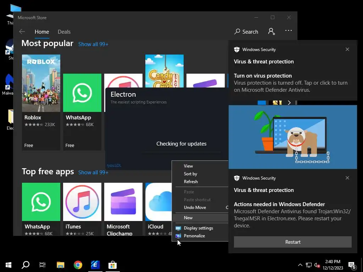Click the WhatsApp 68K rating in Most popular
Screen dimensions: 363x272
(x=80, y=125)
